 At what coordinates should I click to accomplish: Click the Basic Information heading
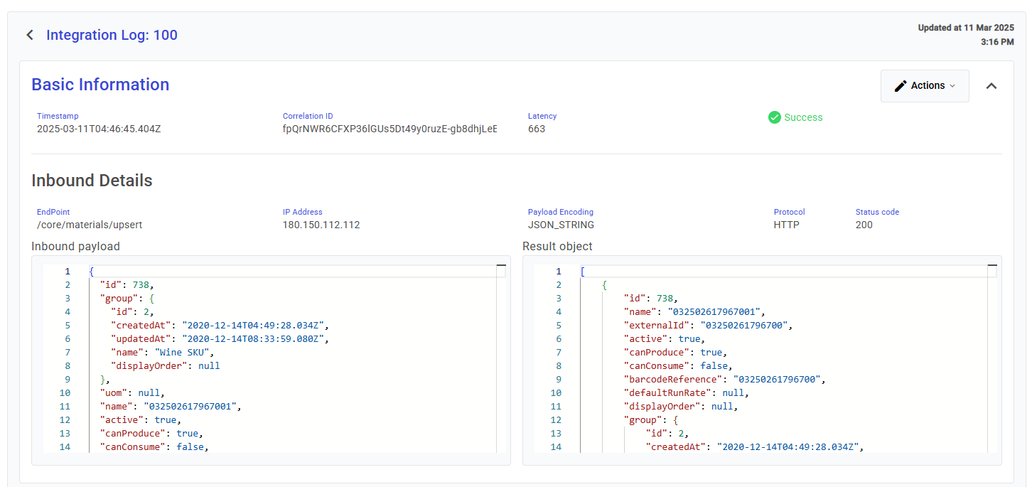click(100, 85)
